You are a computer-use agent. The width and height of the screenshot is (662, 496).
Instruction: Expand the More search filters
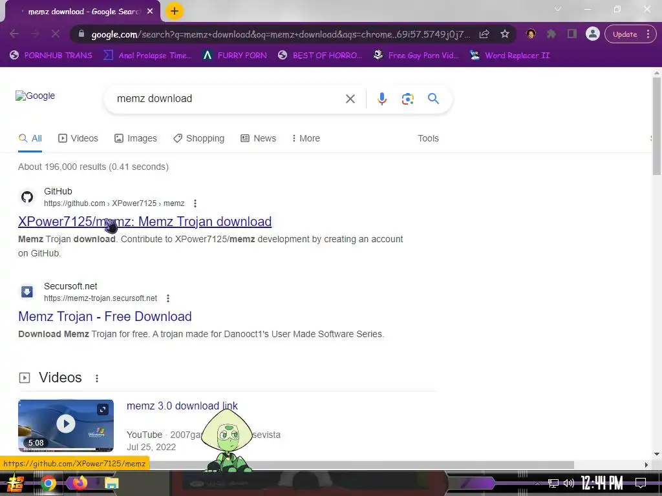click(306, 138)
